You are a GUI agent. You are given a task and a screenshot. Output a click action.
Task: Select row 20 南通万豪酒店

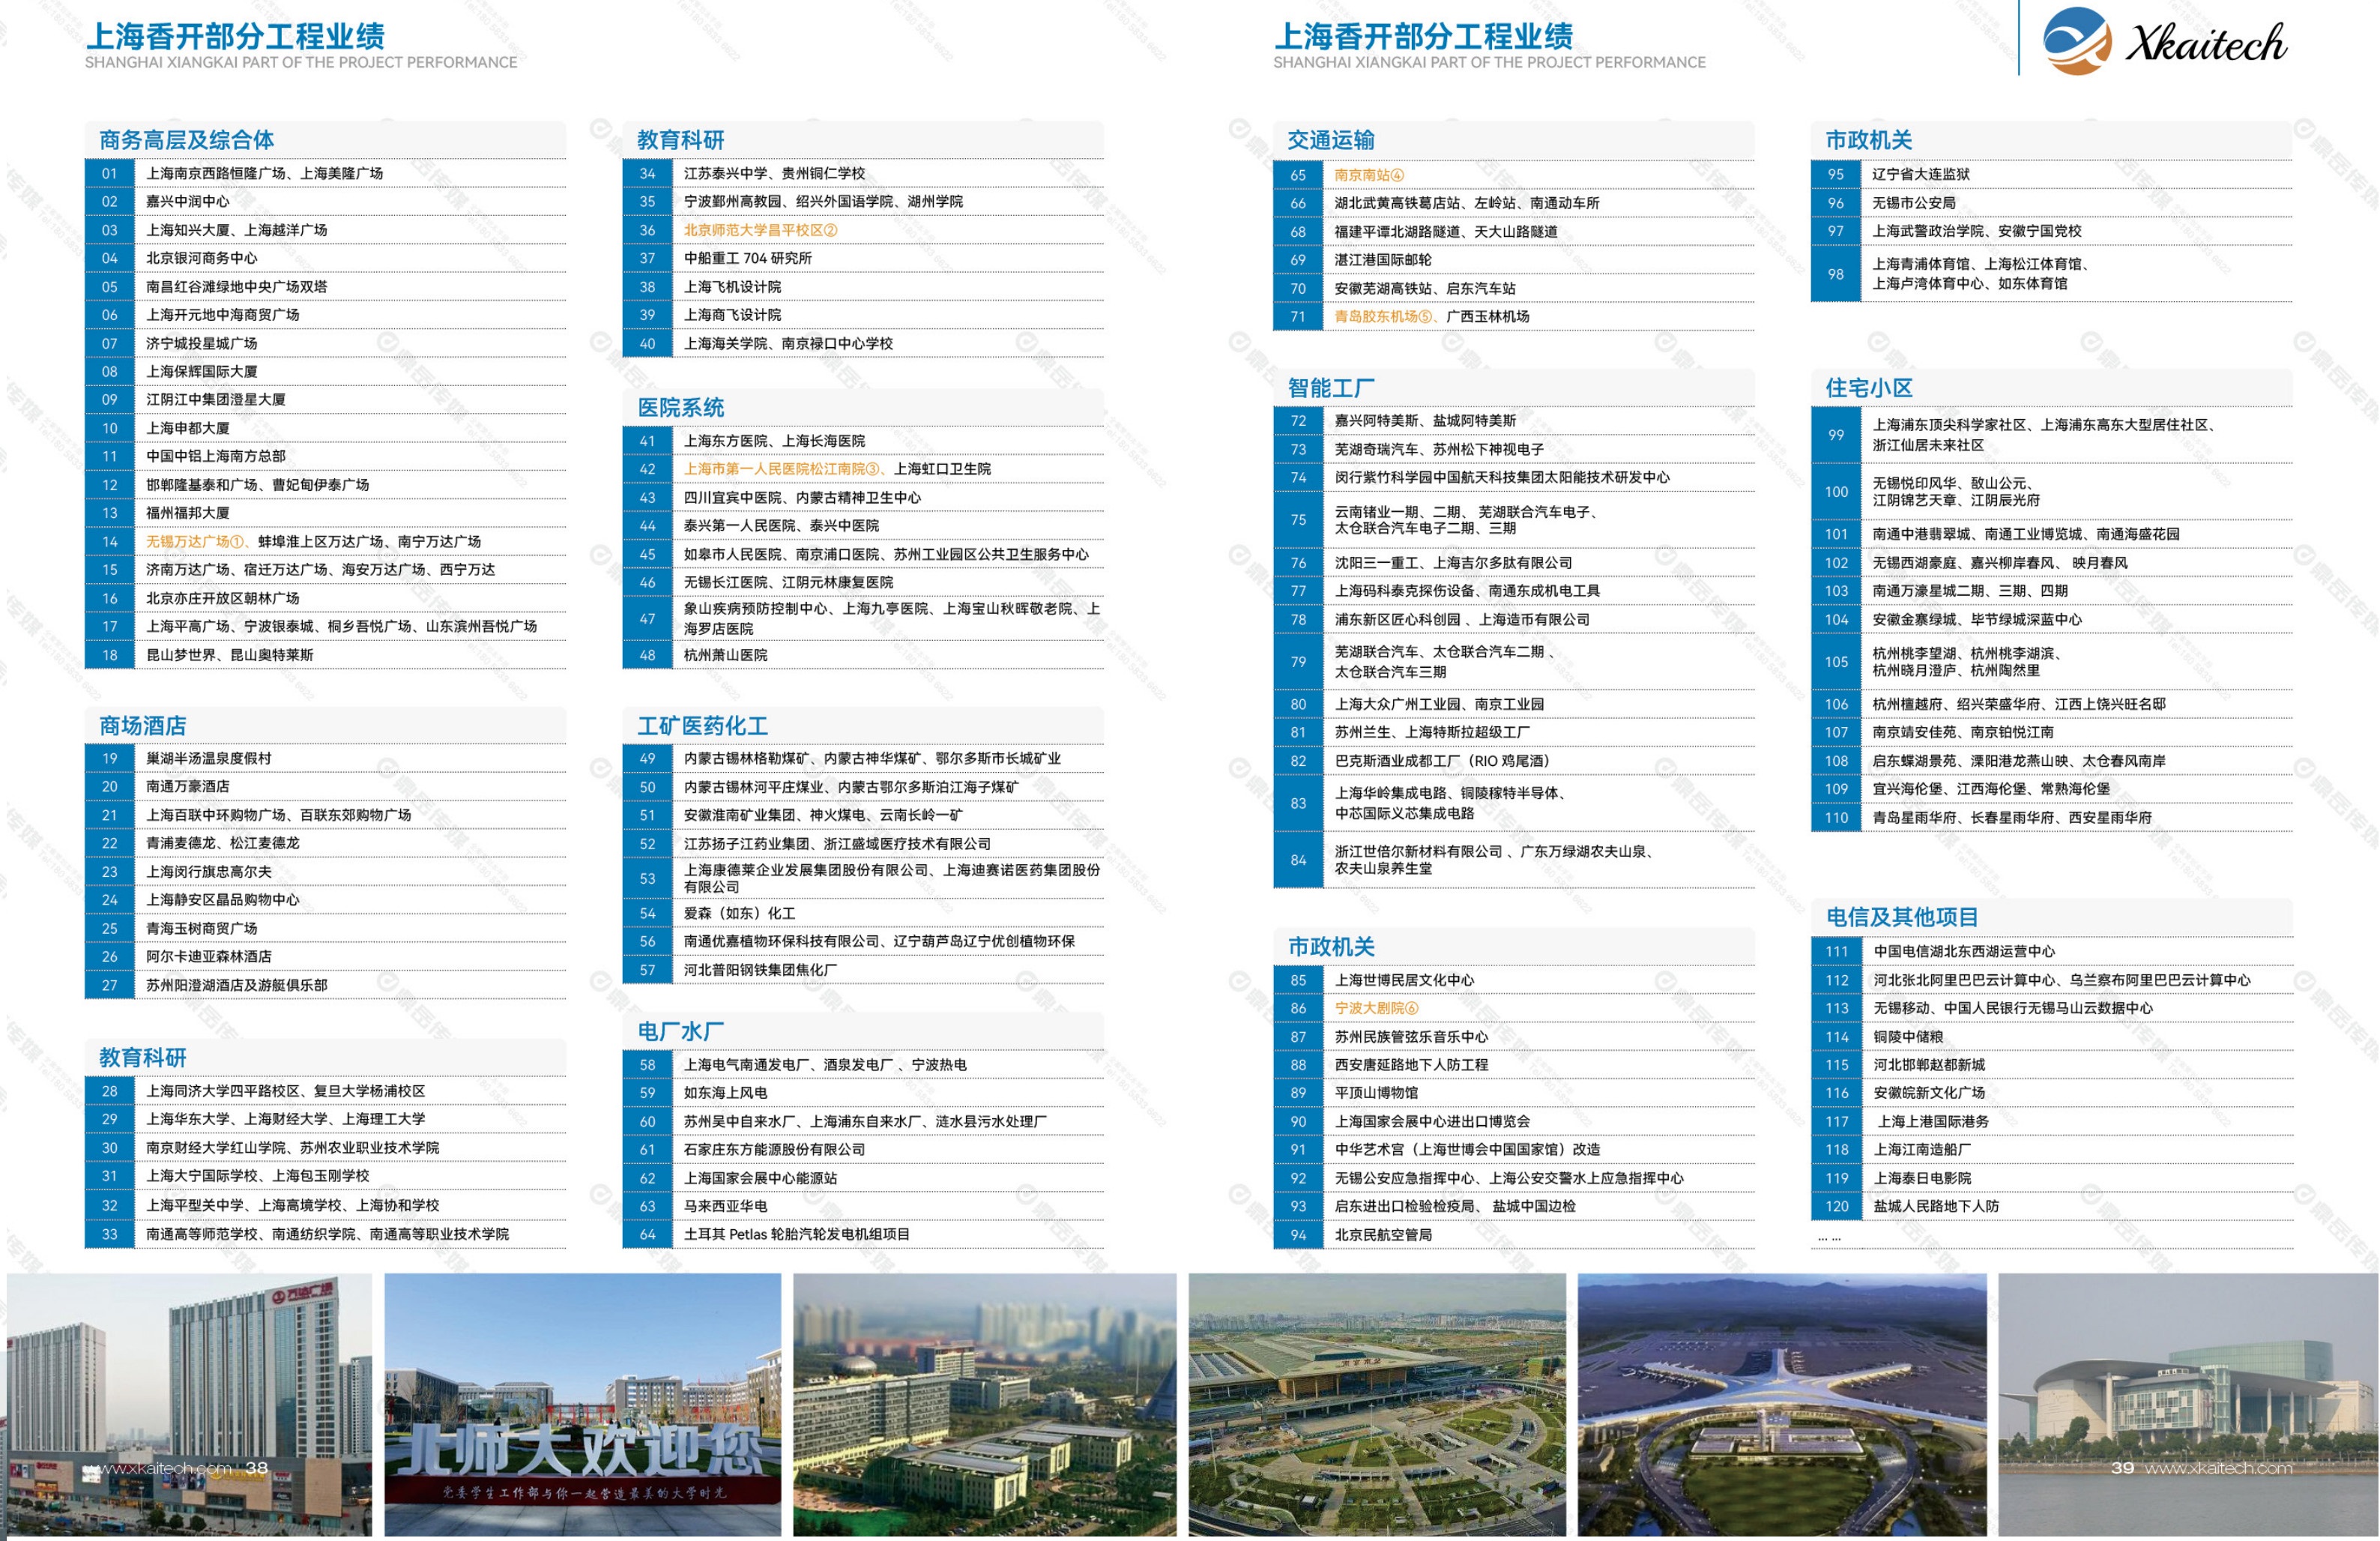coord(325,787)
